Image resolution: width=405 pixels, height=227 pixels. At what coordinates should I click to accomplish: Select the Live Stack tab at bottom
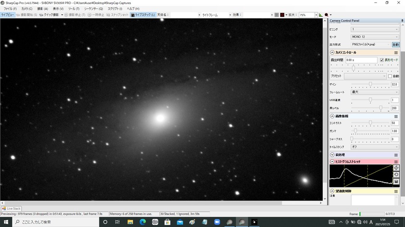[x=11, y=209]
